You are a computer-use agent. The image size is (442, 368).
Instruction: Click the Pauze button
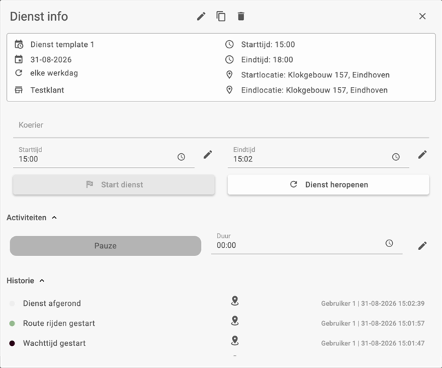click(x=106, y=246)
